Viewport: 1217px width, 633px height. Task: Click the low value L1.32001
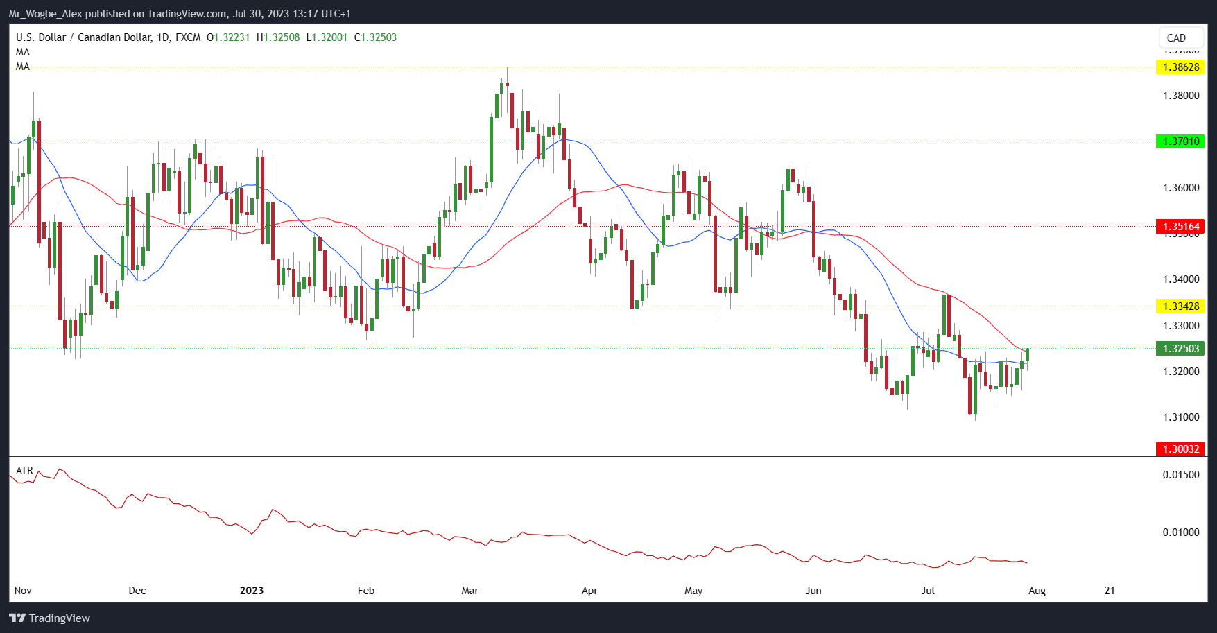coord(327,37)
